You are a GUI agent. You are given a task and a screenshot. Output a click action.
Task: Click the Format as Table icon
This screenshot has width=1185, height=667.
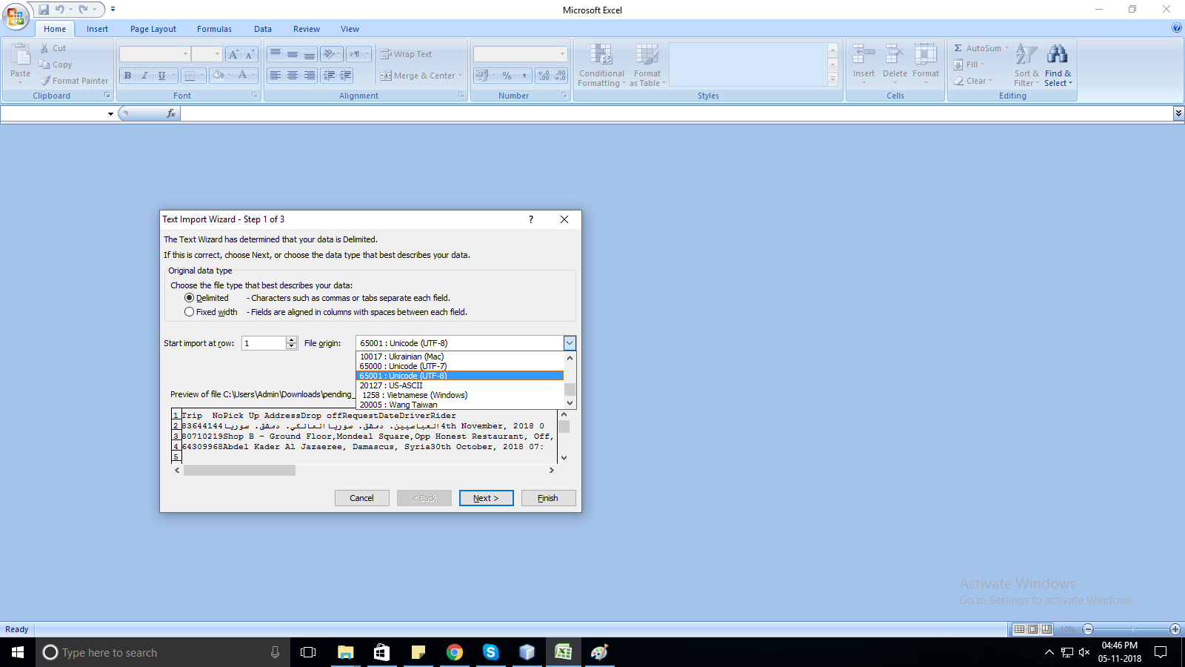tap(647, 55)
